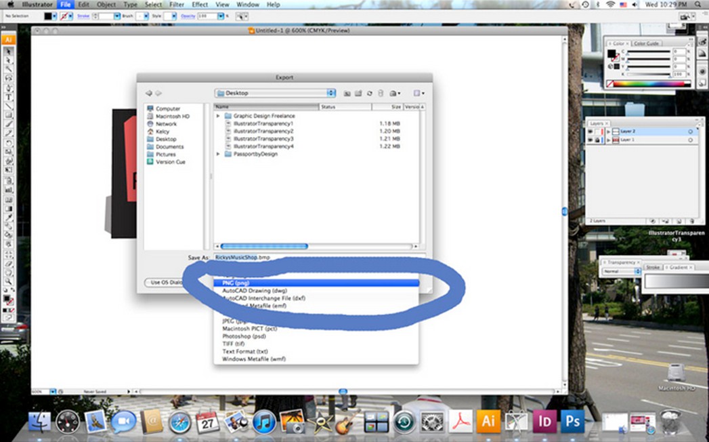Unlock Layer 1 via lock icon

(598, 140)
